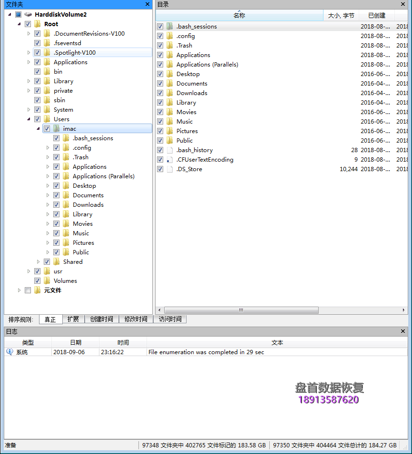Click the Volumes folder icon in tree
This screenshot has height=454, width=412.
click(x=47, y=280)
